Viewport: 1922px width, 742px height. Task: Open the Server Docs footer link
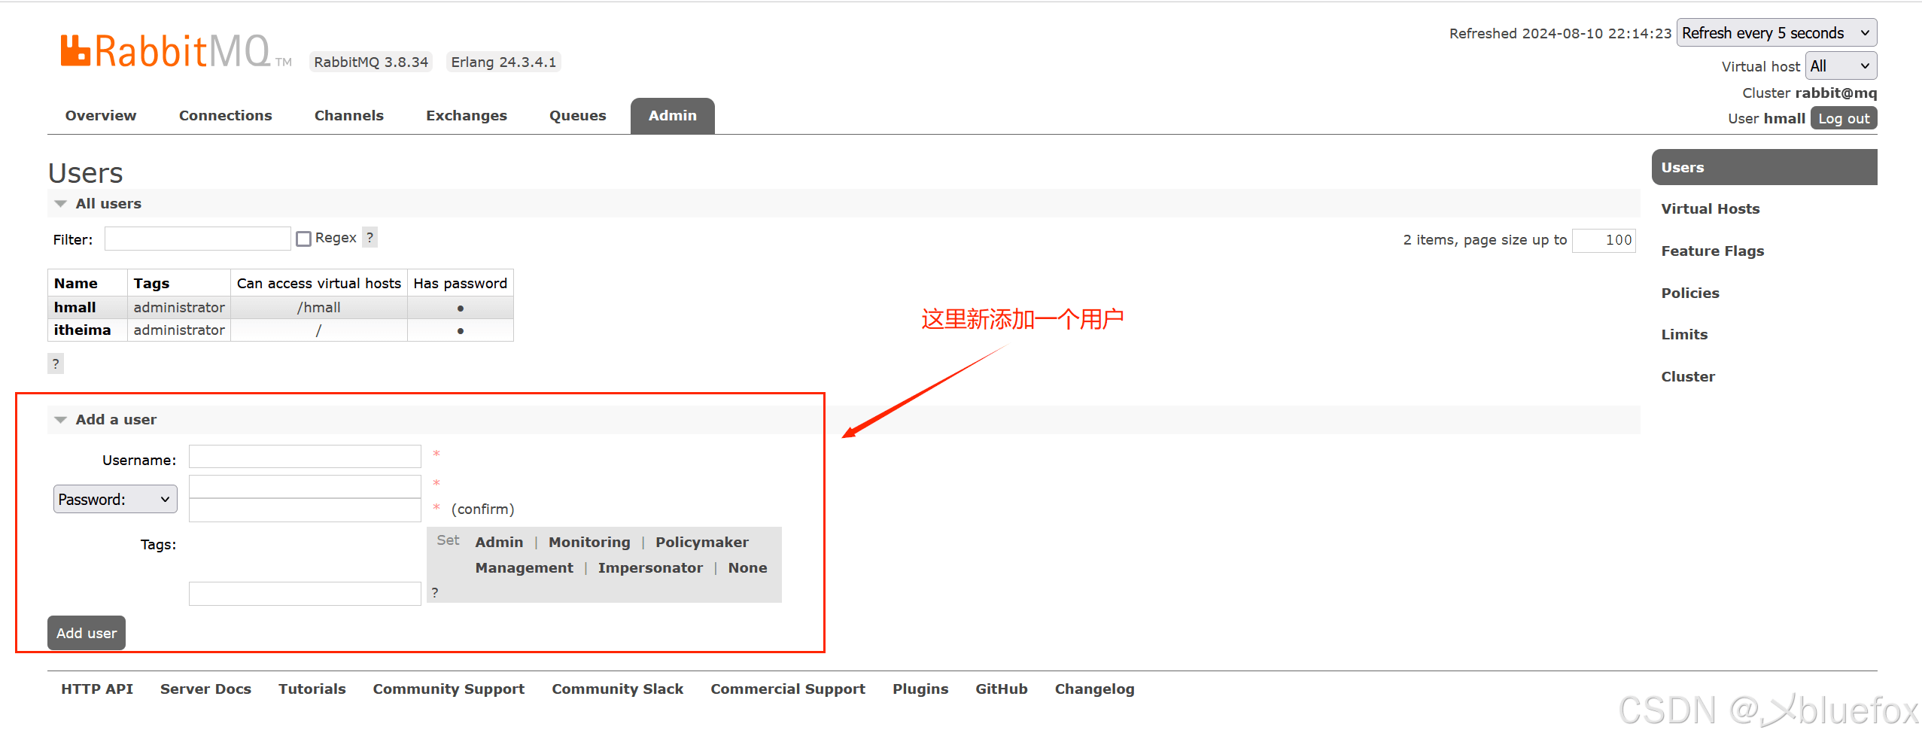205,689
